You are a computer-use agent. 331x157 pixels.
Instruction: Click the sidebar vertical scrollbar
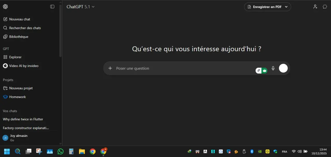tap(61, 31)
